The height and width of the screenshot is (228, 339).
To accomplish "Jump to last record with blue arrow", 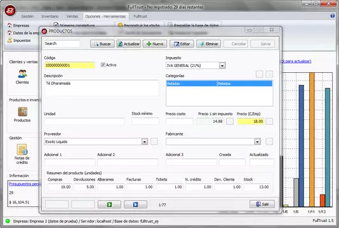I will coord(136,205).
